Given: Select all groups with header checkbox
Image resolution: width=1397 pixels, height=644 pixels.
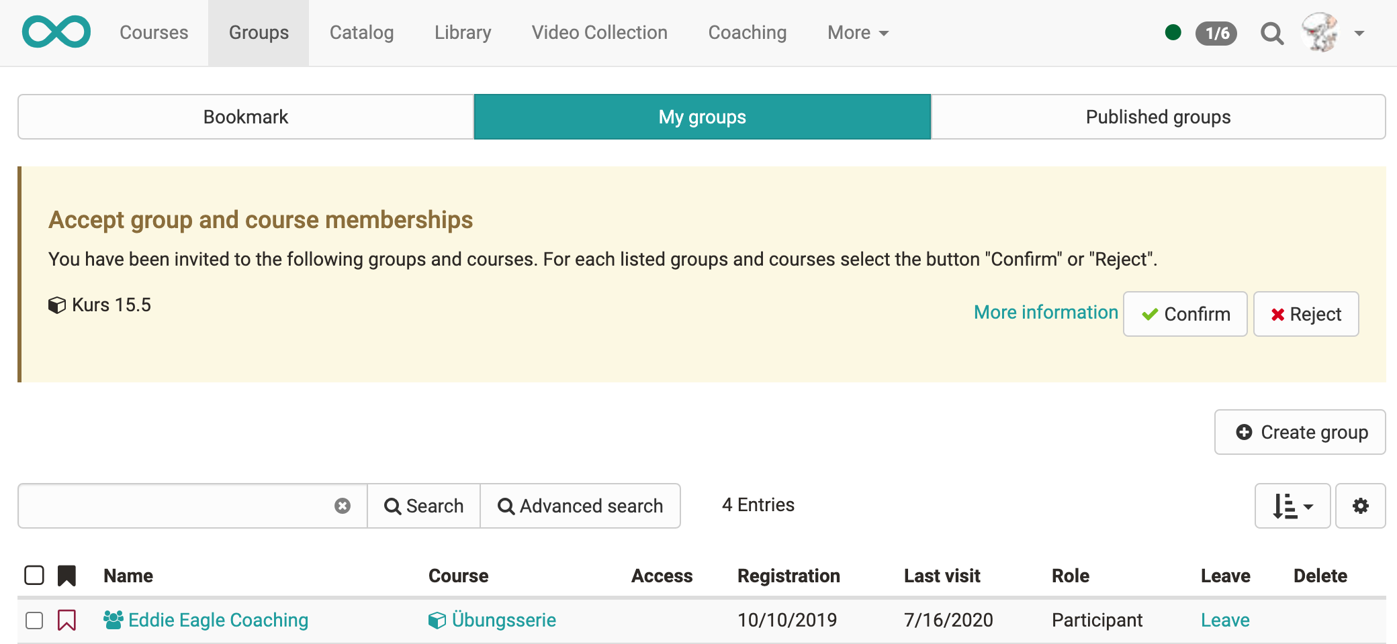Looking at the screenshot, I should (34, 576).
